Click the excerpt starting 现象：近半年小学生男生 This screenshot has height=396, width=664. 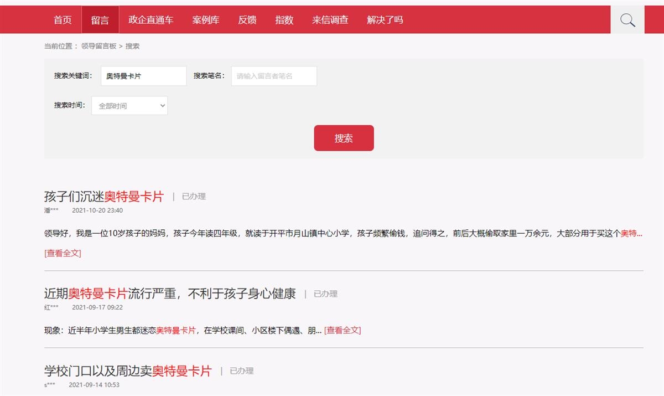pos(183,330)
